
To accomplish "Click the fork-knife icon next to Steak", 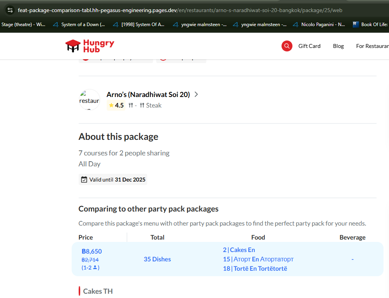I will click(x=142, y=105).
